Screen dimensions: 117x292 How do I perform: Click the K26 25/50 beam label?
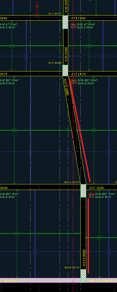66,6
